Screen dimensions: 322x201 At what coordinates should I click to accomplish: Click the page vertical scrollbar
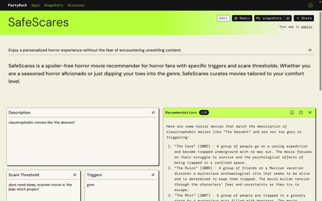pos(320,51)
